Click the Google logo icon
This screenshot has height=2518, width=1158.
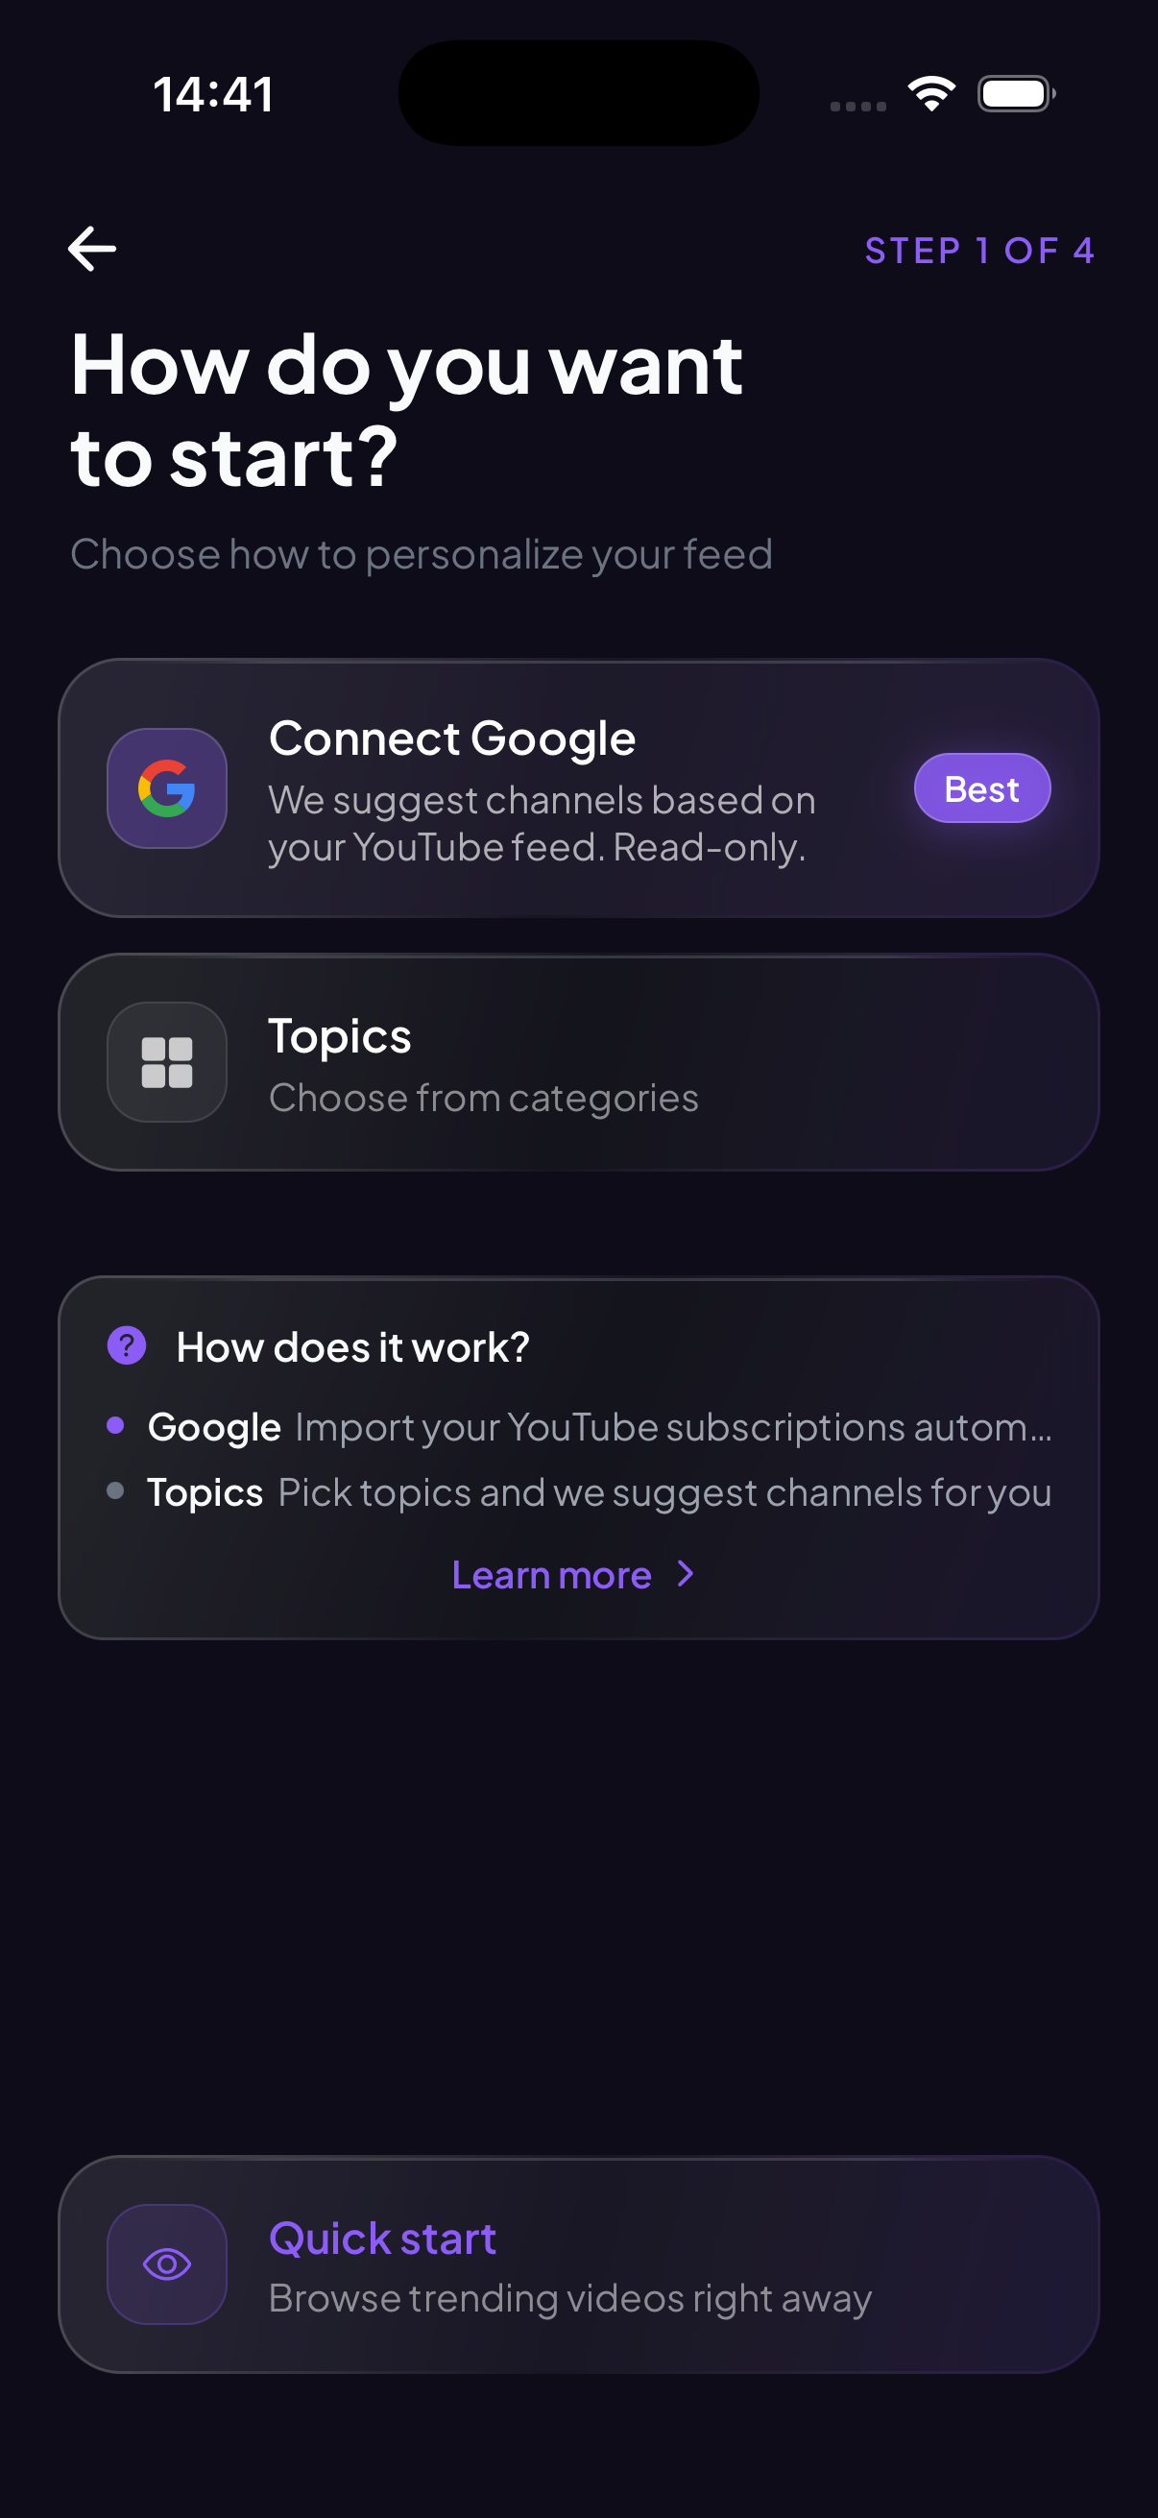pyautogui.click(x=167, y=787)
